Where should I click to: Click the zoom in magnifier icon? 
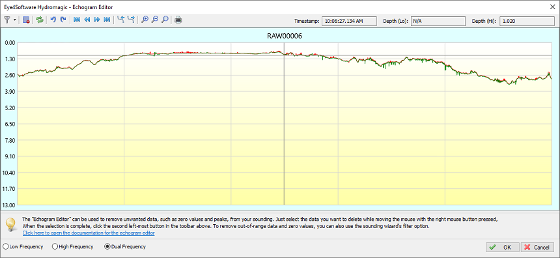pos(145,20)
